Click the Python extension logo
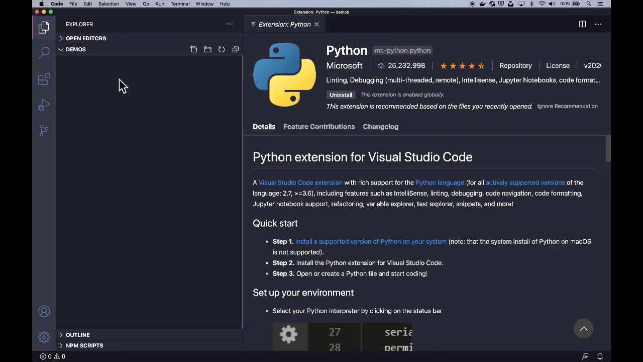This screenshot has width=643, height=362. pyautogui.click(x=284, y=74)
